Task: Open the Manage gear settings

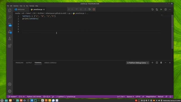Action: coord(10,91)
